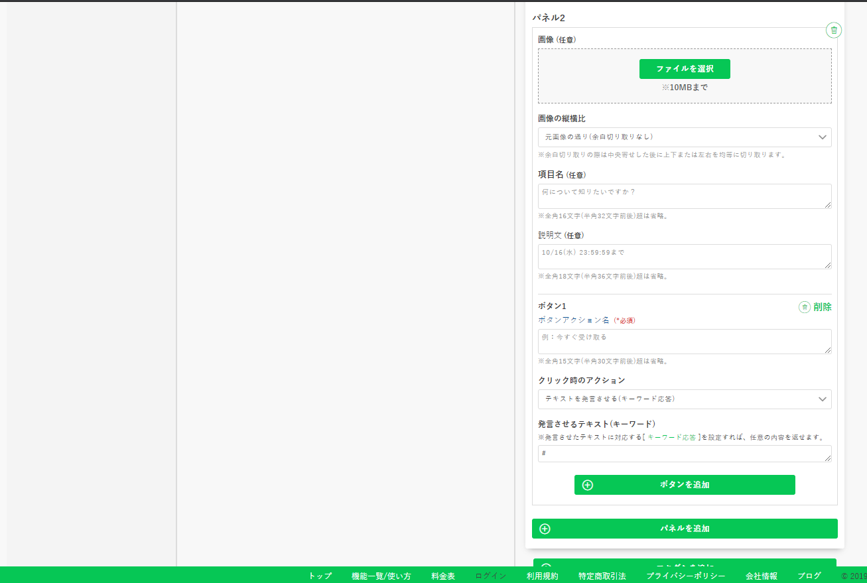
Task: Delete Panel 2 with trash icon
Action: point(834,30)
